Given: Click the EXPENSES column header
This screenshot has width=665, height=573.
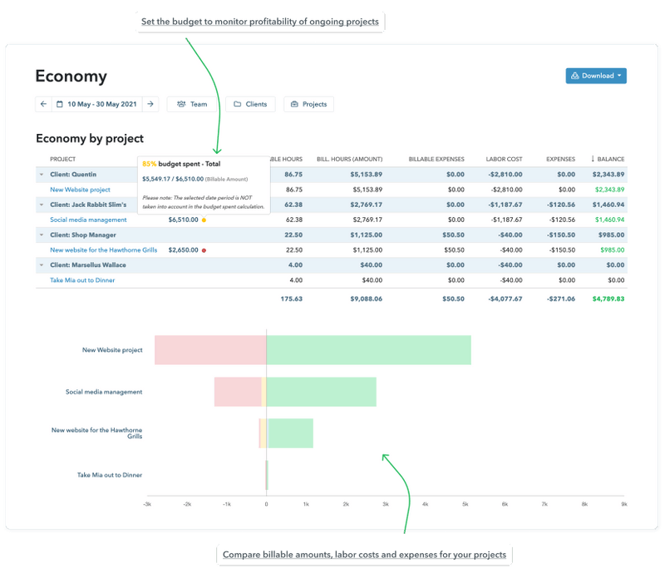Looking at the screenshot, I should [x=560, y=159].
